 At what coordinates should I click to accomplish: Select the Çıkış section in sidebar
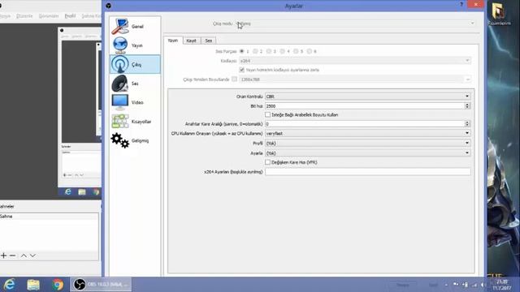(x=135, y=64)
